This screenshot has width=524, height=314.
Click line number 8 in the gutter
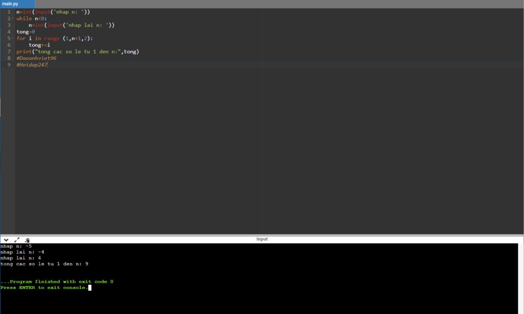[x=9, y=58]
